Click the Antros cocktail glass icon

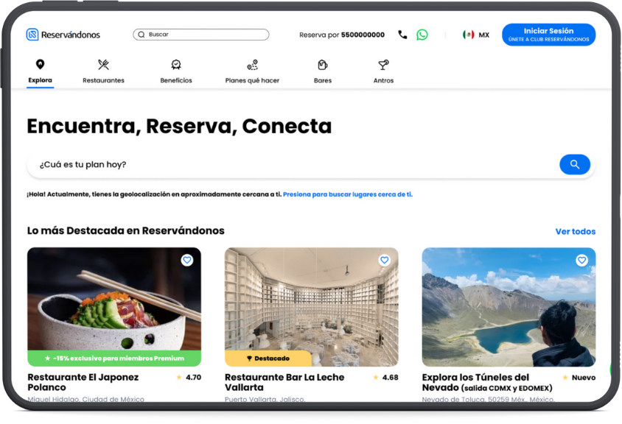[x=383, y=65]
